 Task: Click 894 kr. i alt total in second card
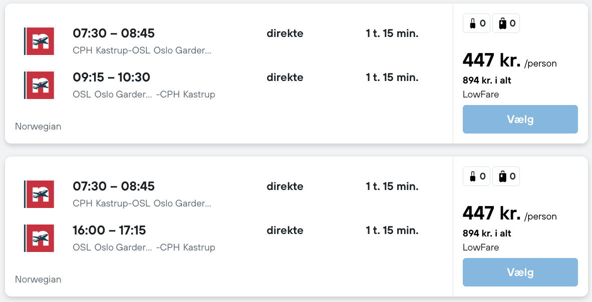[487, 233]
